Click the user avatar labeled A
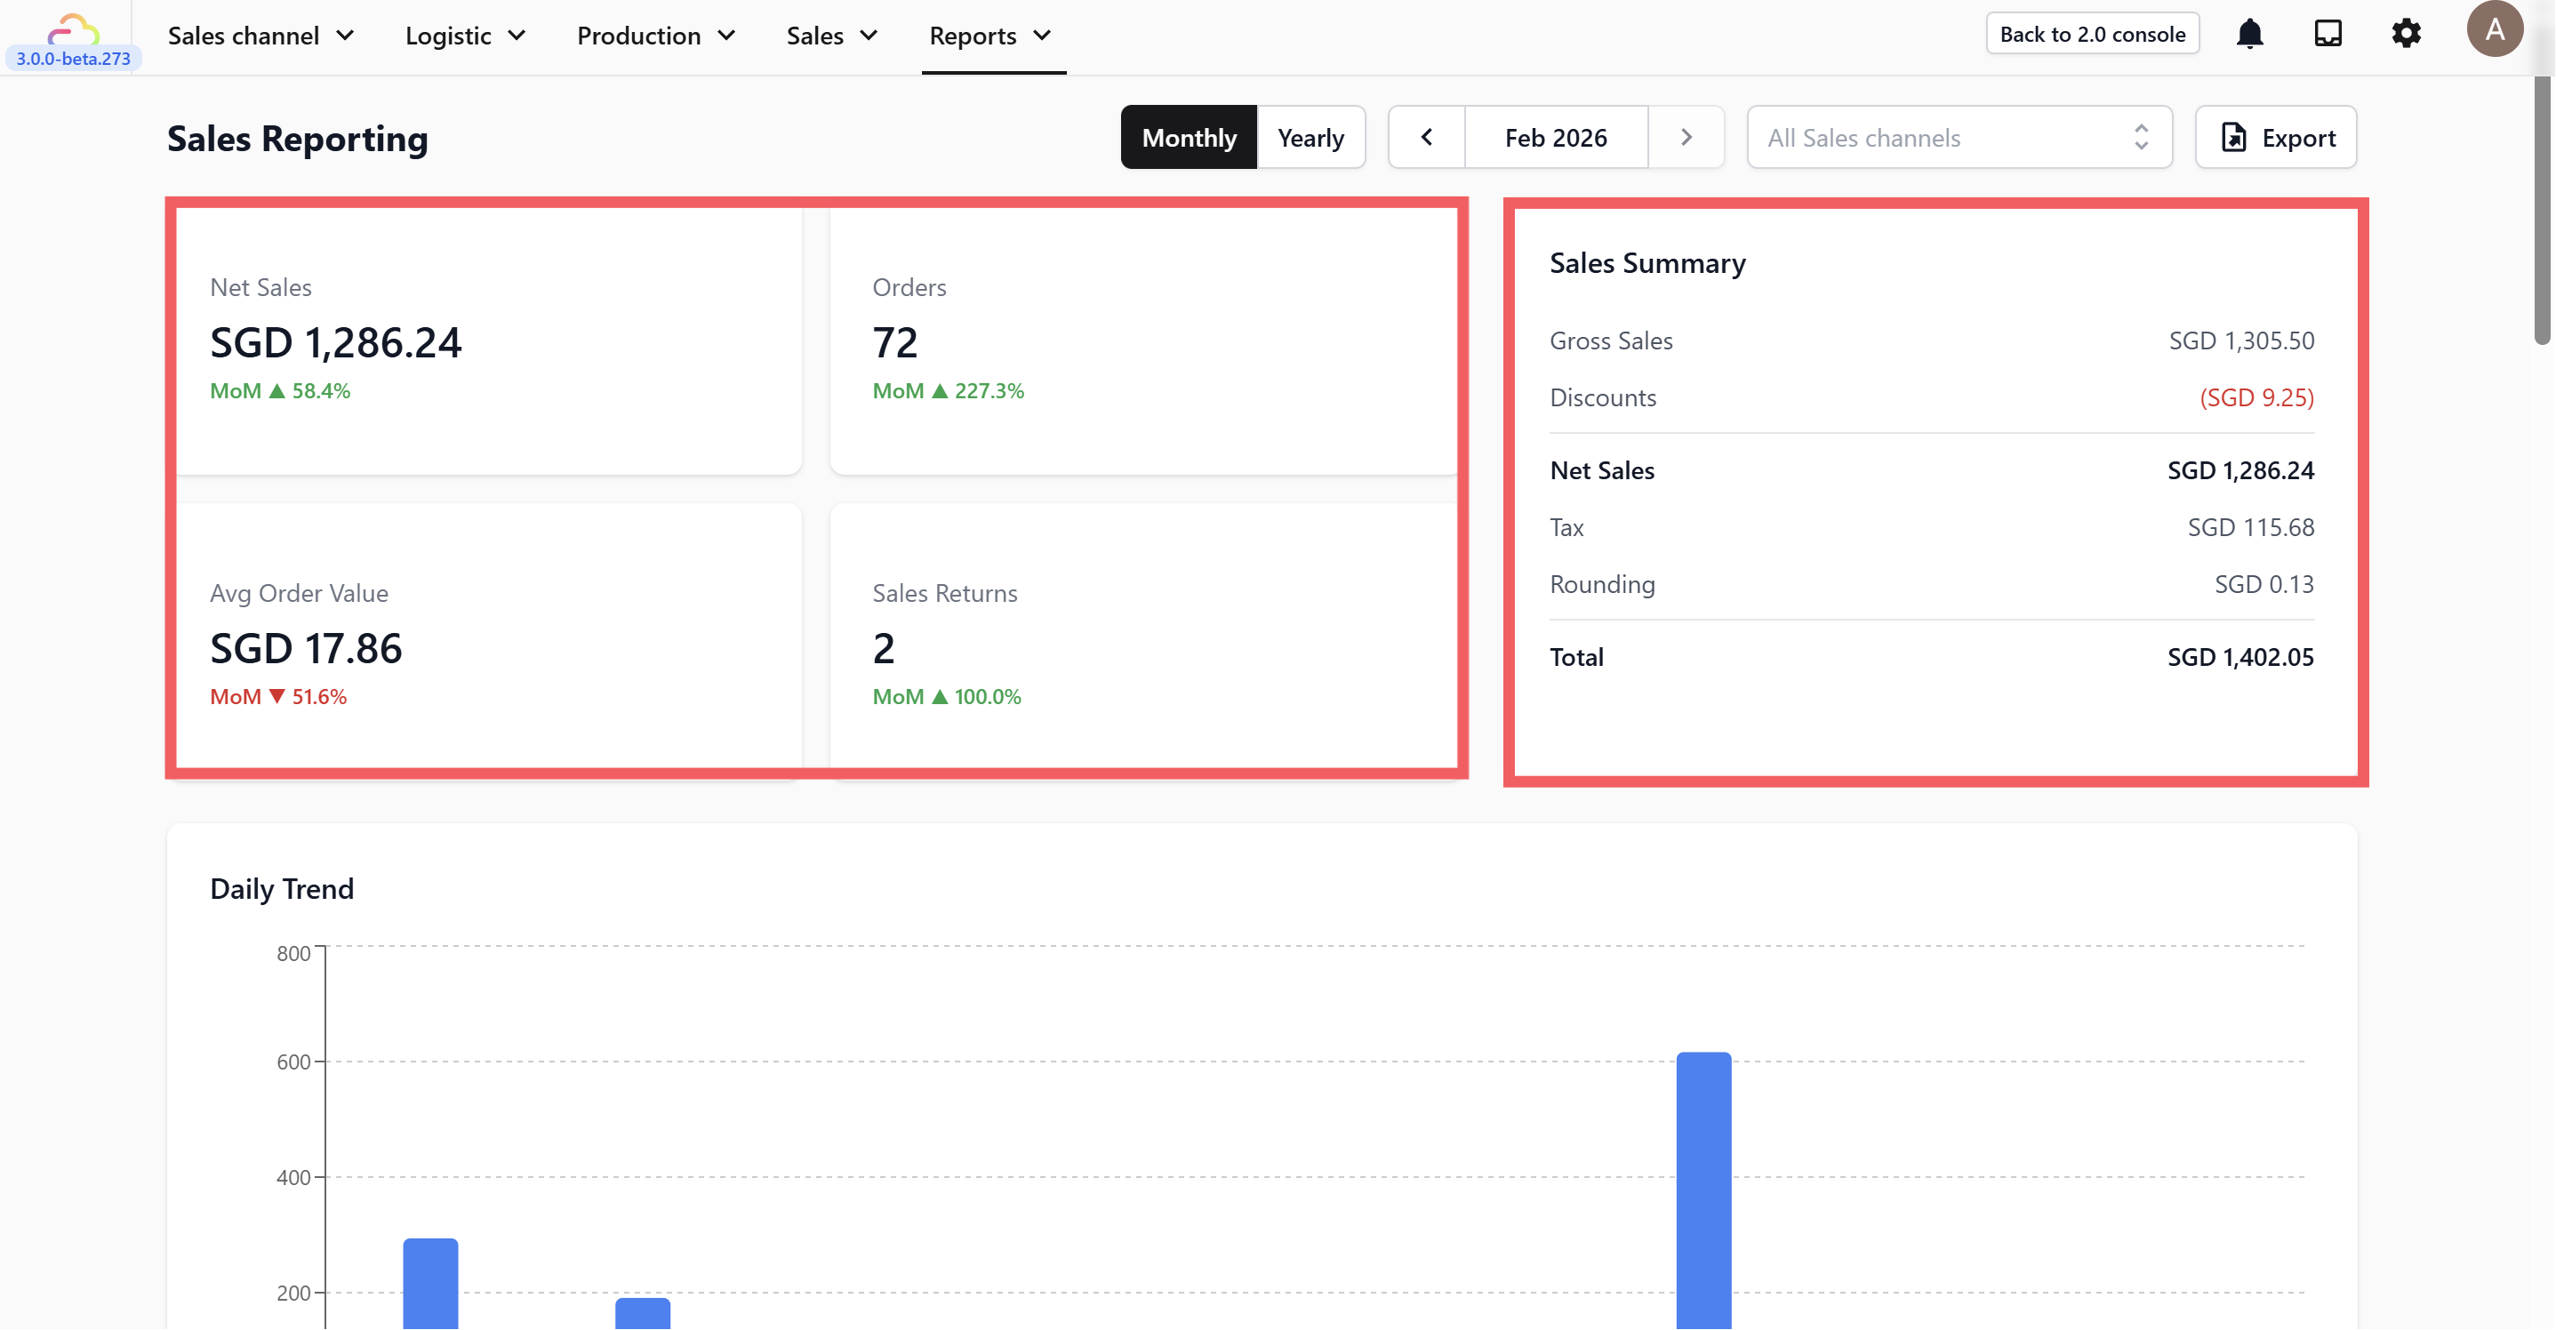 coord(2494,29)
